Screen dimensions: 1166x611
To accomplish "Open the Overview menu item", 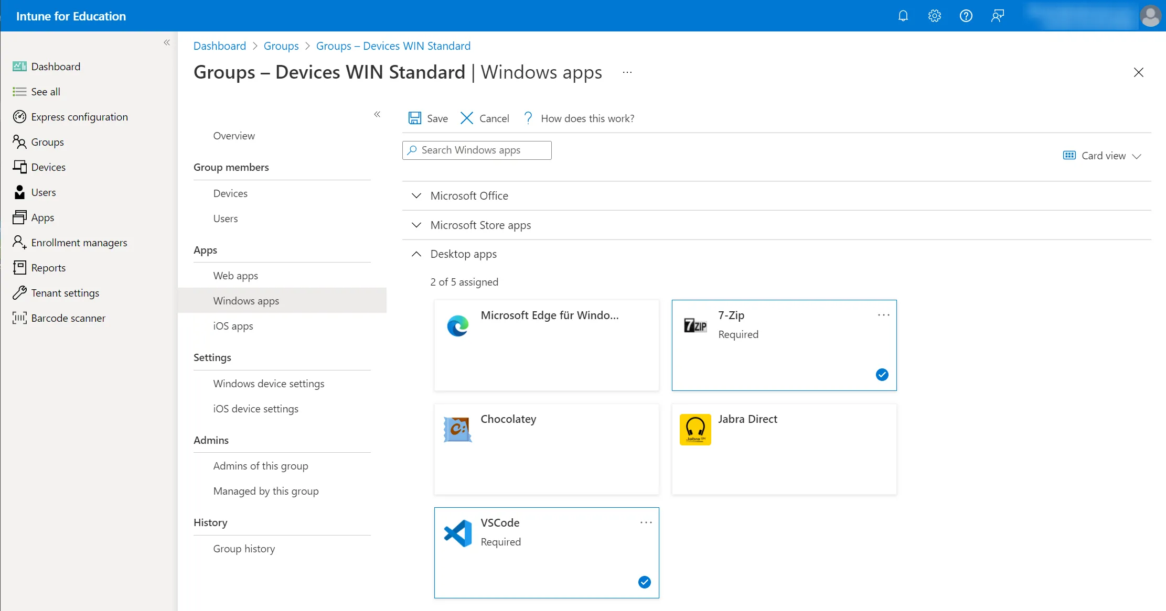I will (x=233, y=136).
